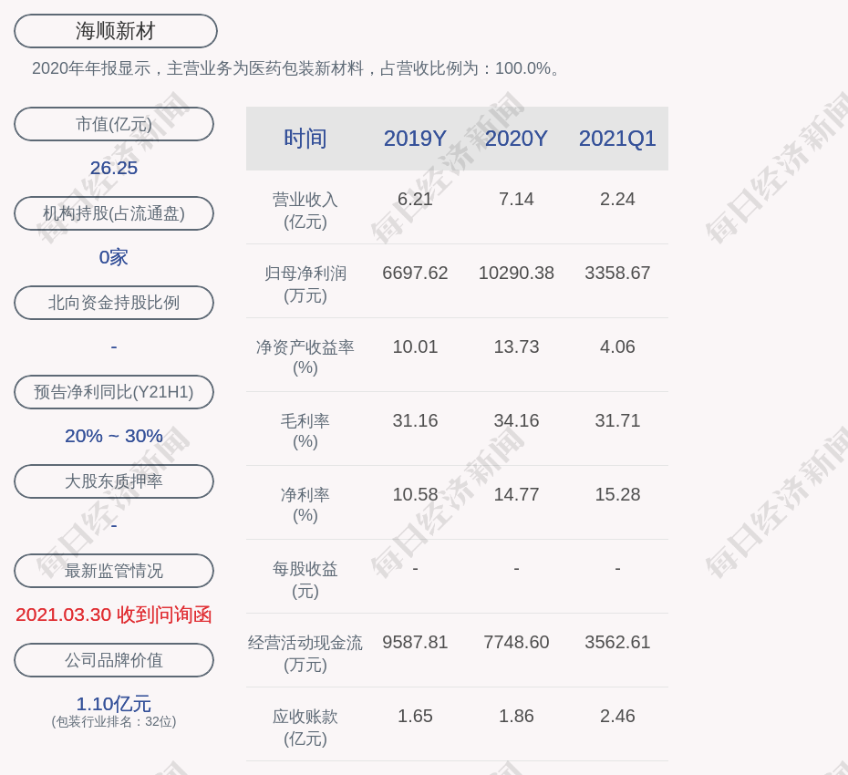This screenshot has height=775, width=848.
Task: Click the ROE value 13.73
Action: 516,347
